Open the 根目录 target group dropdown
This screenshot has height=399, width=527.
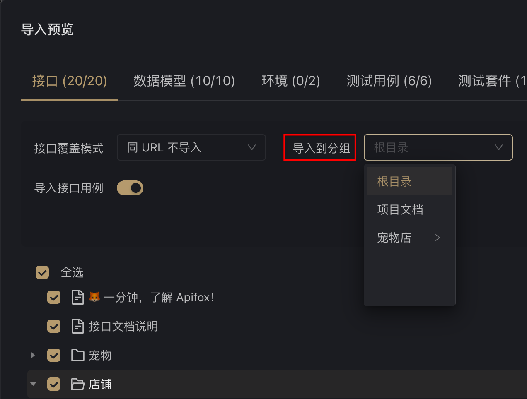438,147
